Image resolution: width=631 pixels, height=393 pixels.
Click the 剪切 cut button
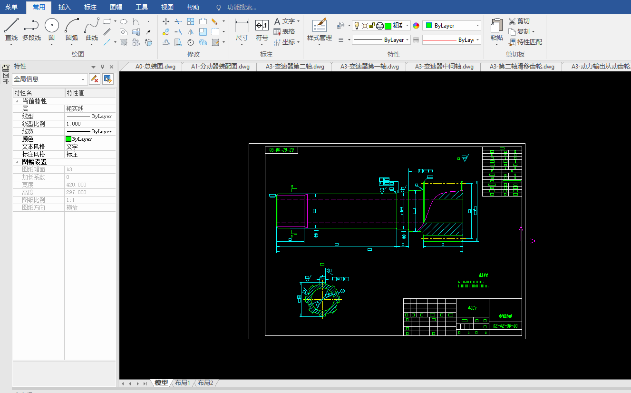click(x=519, y=21)
